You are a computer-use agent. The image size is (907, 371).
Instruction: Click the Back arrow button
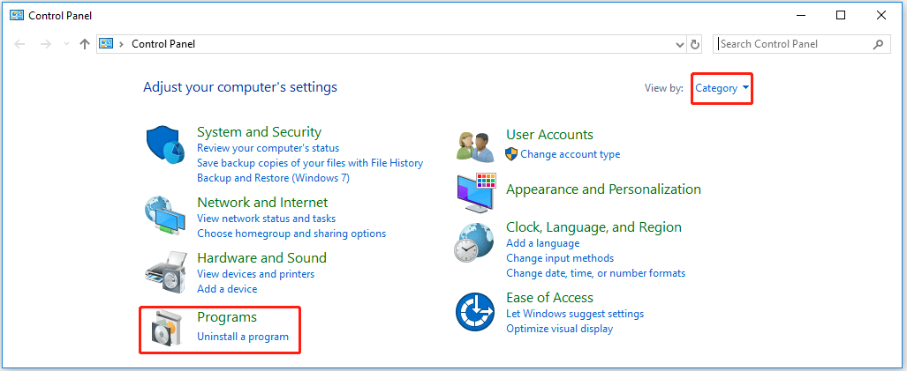19,44
